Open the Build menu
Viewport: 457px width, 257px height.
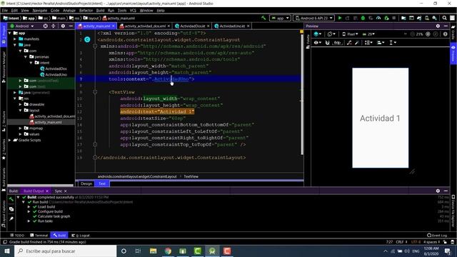tap(100, 11)
